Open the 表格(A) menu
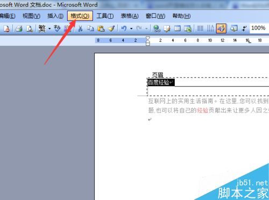The image size is (269, 200). [x=130, y=16]
